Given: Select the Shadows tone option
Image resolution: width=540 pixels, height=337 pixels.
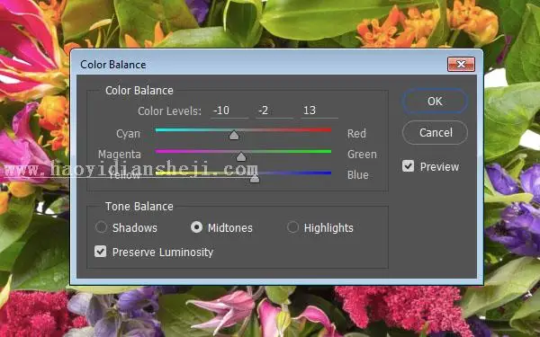Looking at the screenshot, I should click(101, 227).
